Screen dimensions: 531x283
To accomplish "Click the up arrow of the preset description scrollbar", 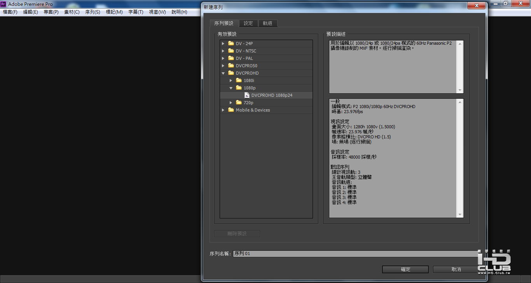I will click(460, 44).
